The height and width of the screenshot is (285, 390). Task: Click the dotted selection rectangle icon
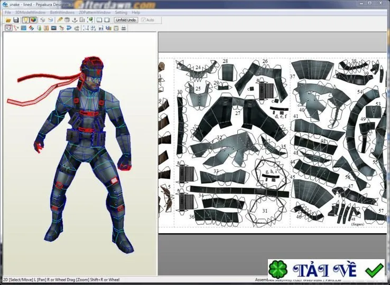(86, 28)
